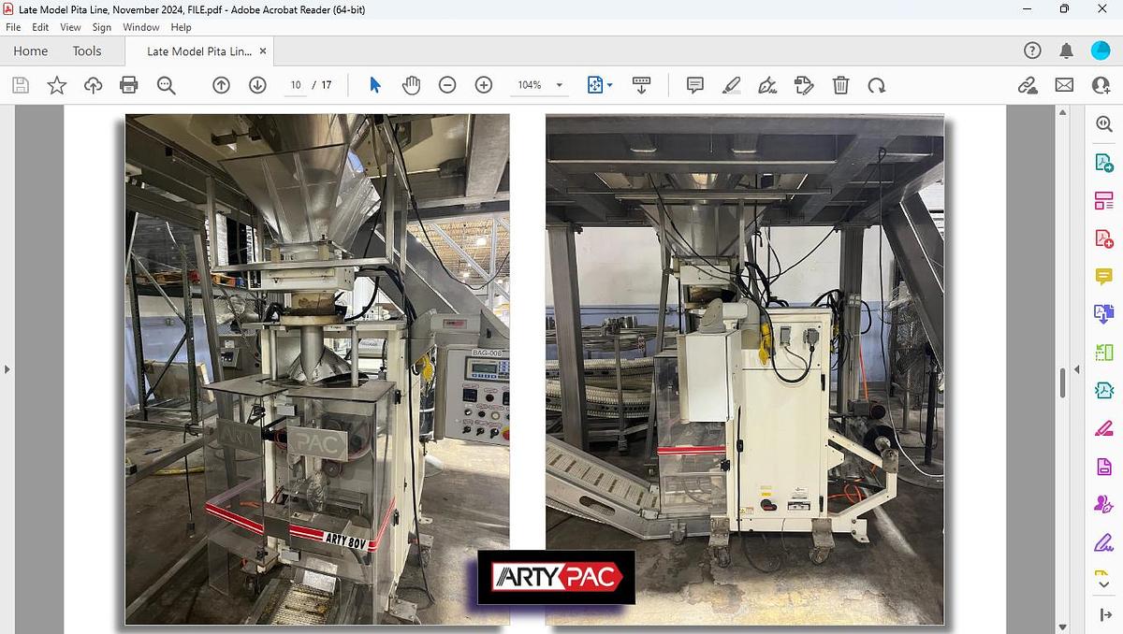
Task: Add a sticky note comment
Action: tap(694, 85)
